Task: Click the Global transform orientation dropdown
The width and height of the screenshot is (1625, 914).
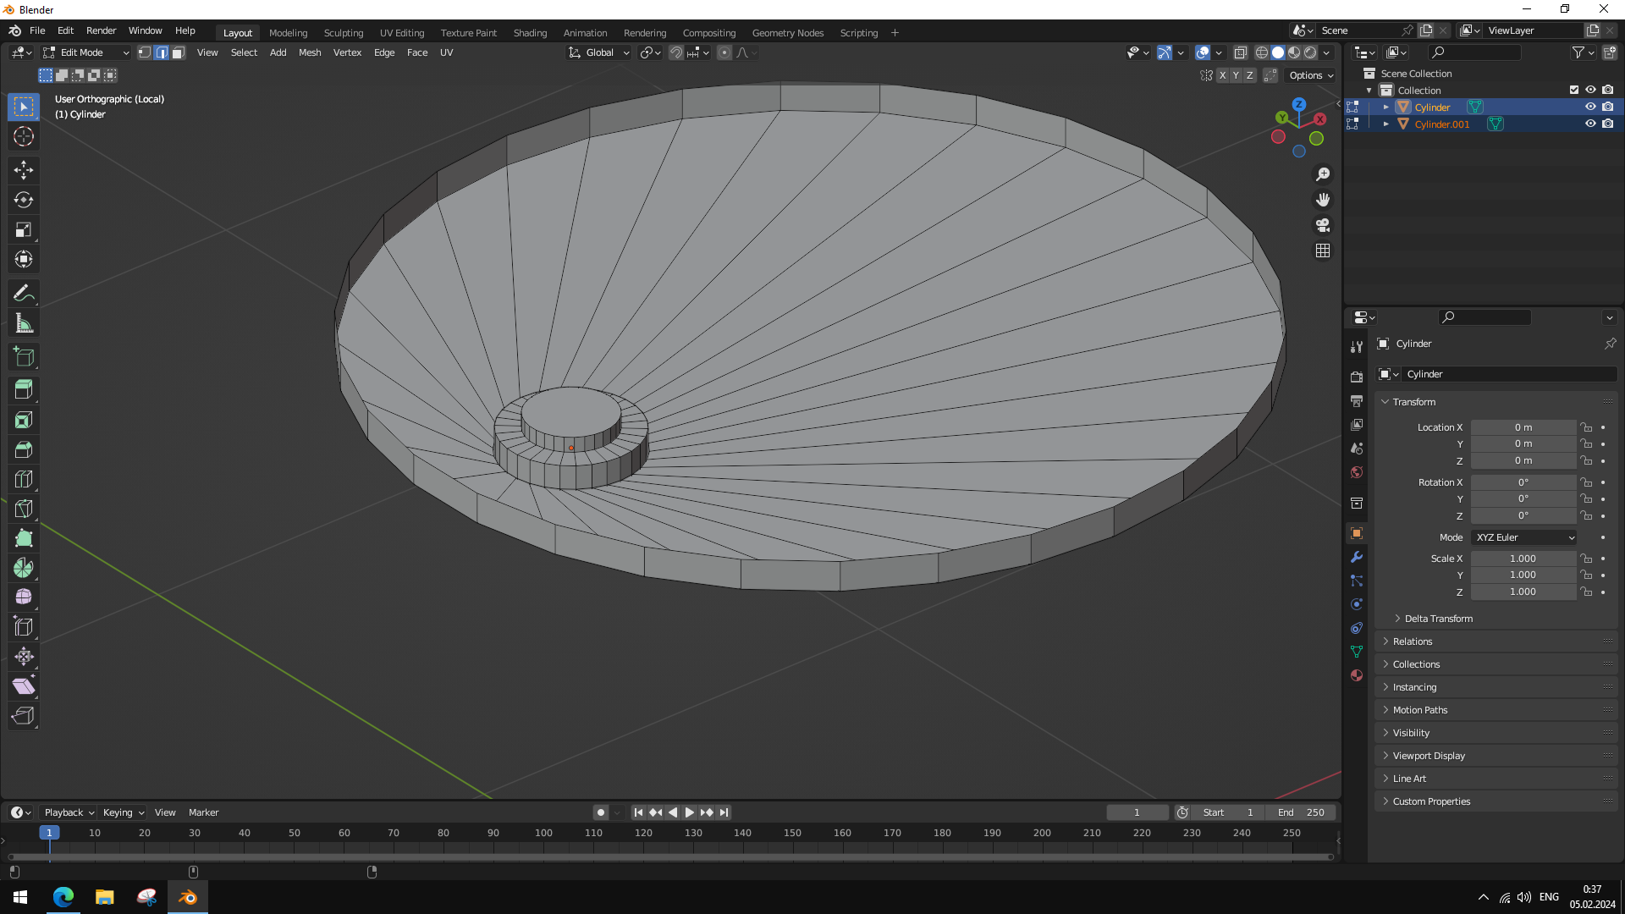Action: (597, 52)
